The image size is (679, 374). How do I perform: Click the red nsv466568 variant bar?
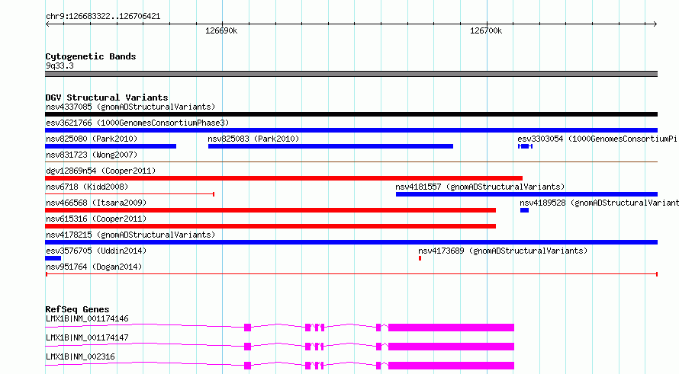click(x=270, y=210)
